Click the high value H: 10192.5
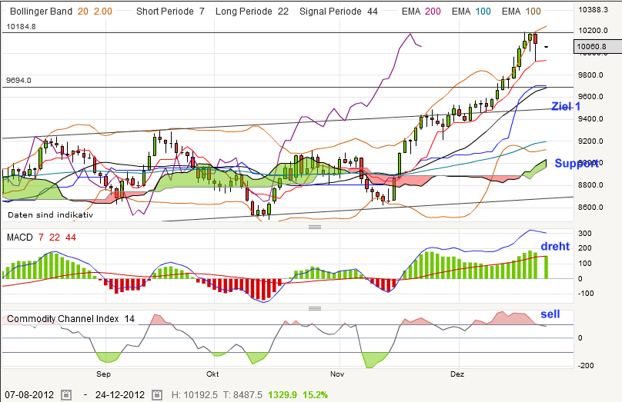 click(x=194, y=395)
